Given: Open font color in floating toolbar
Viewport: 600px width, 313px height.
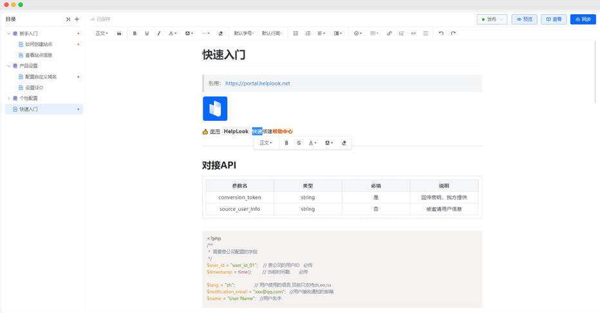Looking at the screenshot, I should click(x=313, y=143).
